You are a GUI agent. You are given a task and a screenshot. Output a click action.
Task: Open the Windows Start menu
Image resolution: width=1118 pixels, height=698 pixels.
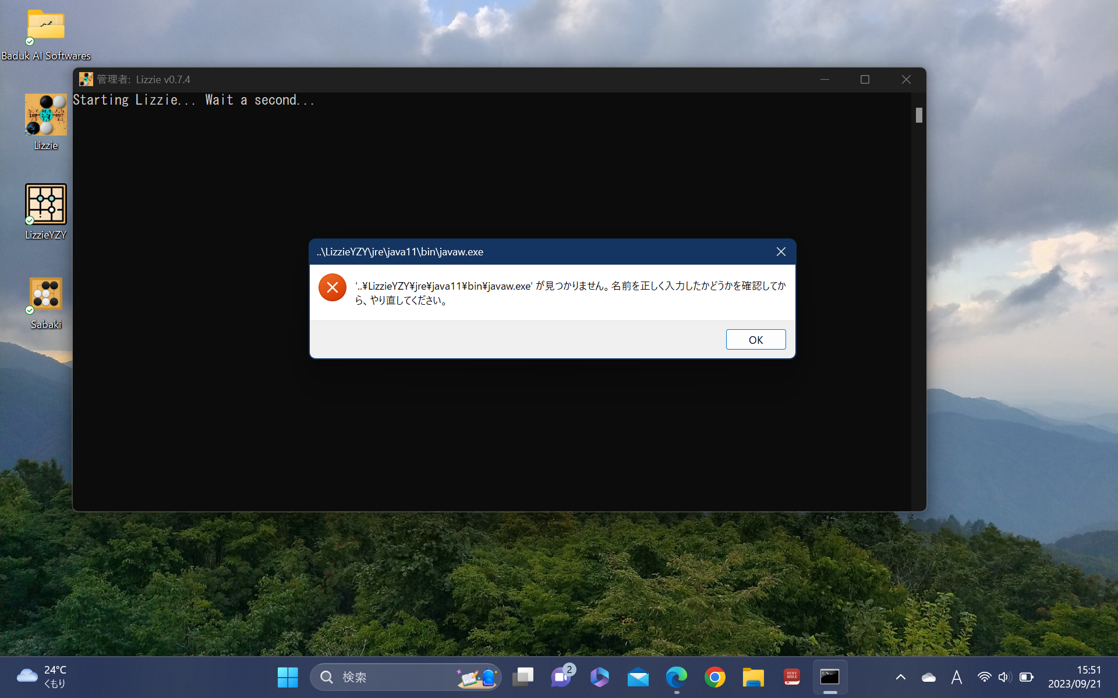[288, 677]
